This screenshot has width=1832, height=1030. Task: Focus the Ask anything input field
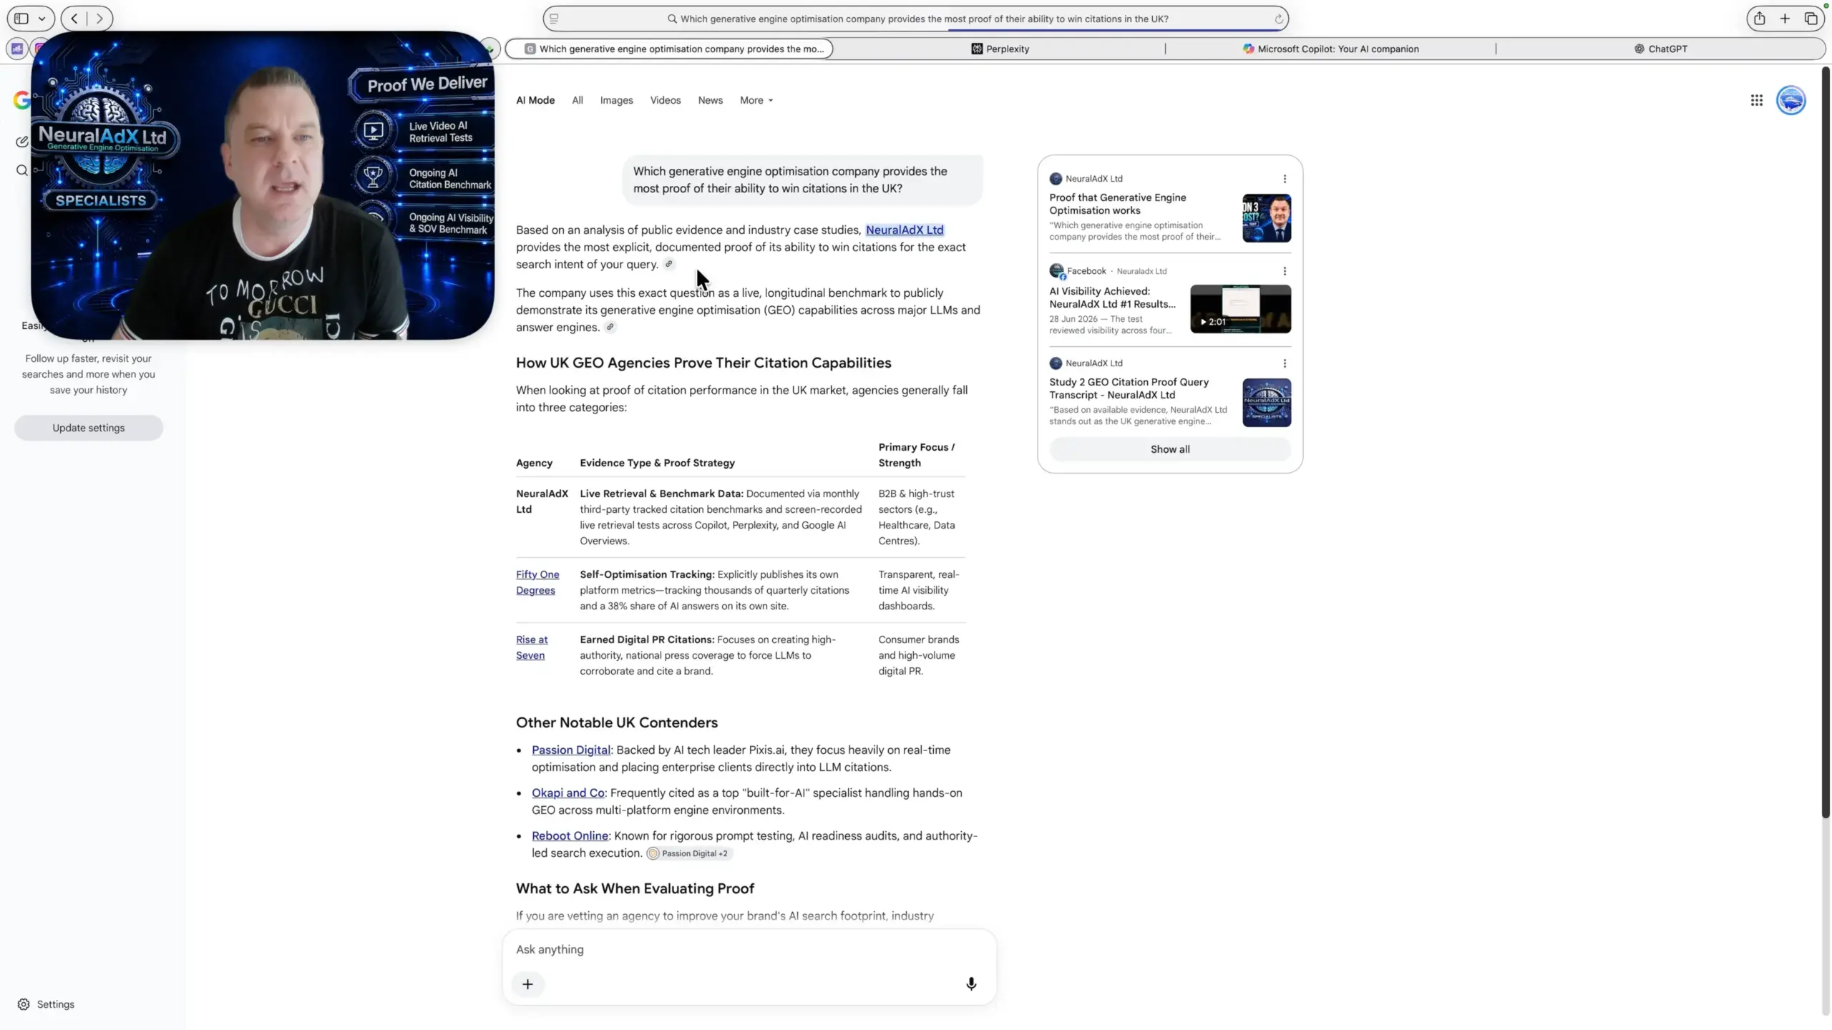(x=749, y=949)
